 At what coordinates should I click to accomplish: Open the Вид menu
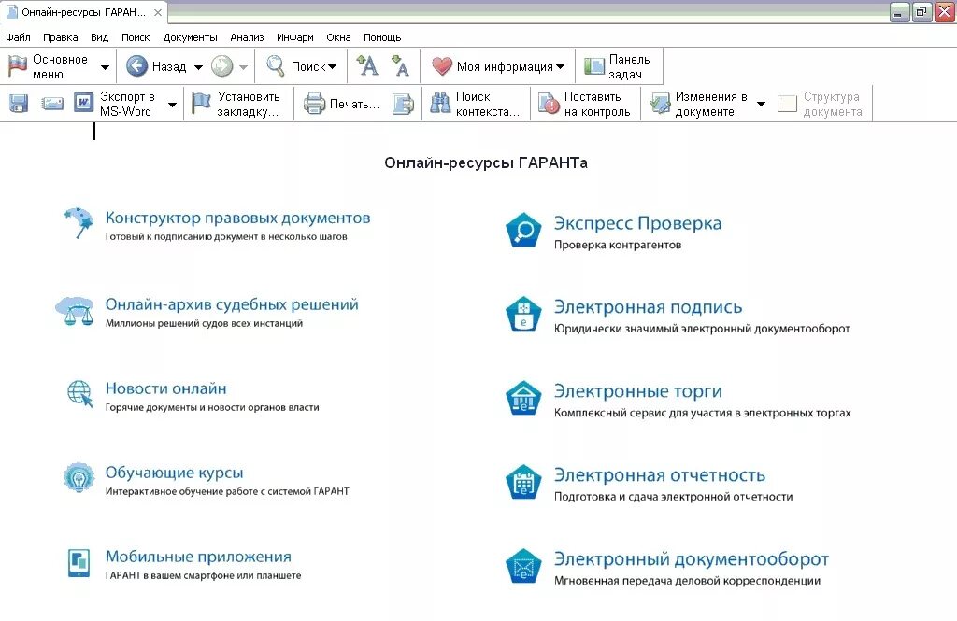(99, 37)
